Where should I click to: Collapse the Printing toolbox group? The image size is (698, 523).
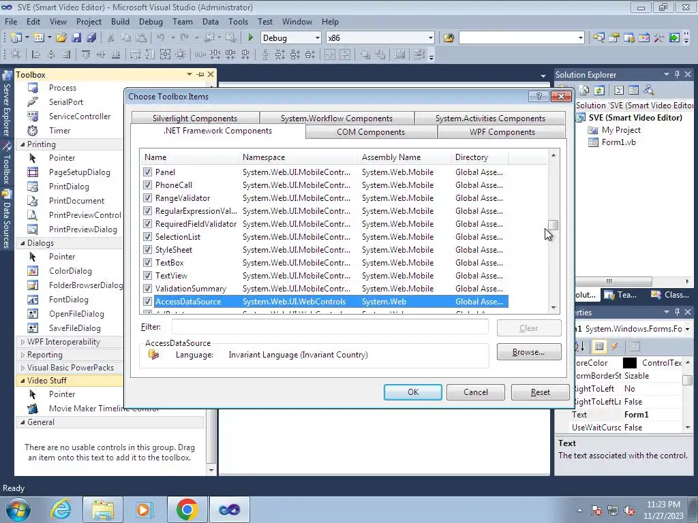(22, 144)
